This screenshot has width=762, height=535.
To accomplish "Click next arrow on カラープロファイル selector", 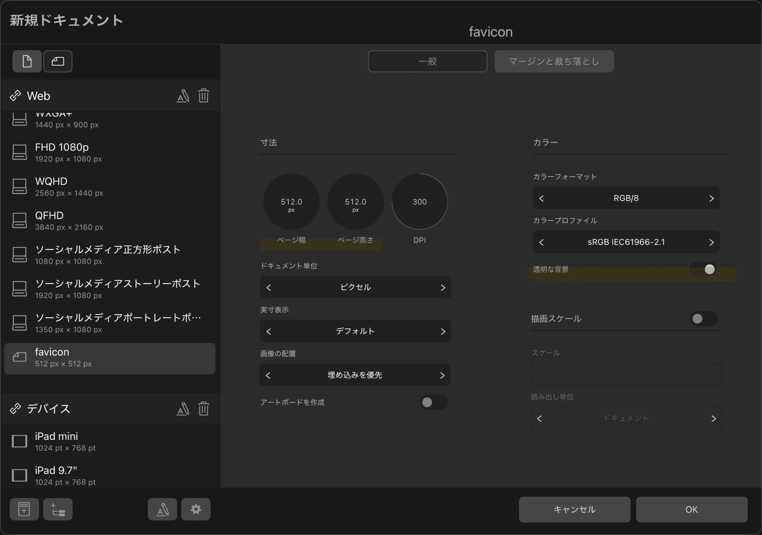I will coord(711,242).
